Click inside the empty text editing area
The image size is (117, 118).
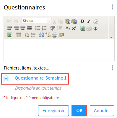[59, 50]
